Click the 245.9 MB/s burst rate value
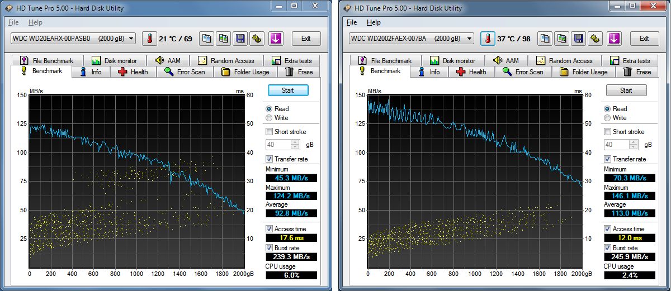The width and height of the screenshot is (671, 291). (630, 256)
